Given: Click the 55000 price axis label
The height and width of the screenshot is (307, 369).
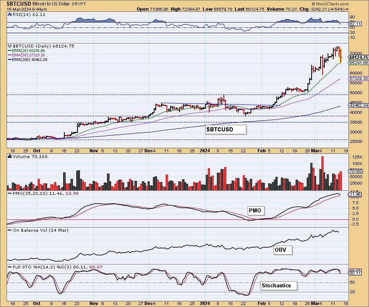Looking at the screenshot, I should pos(356,83).
